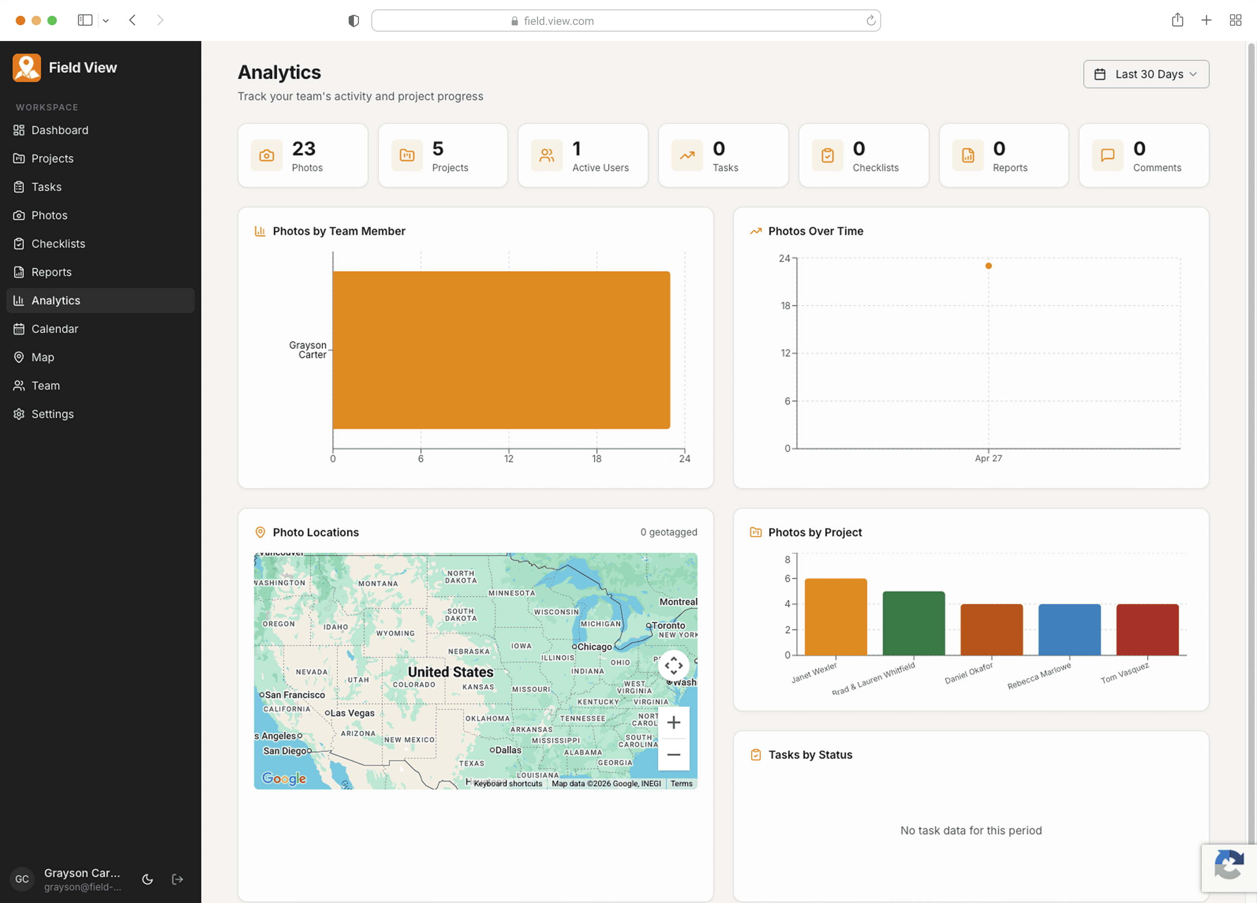
Task: Toggle the Safari sidebar button
Action: (85, 21)
